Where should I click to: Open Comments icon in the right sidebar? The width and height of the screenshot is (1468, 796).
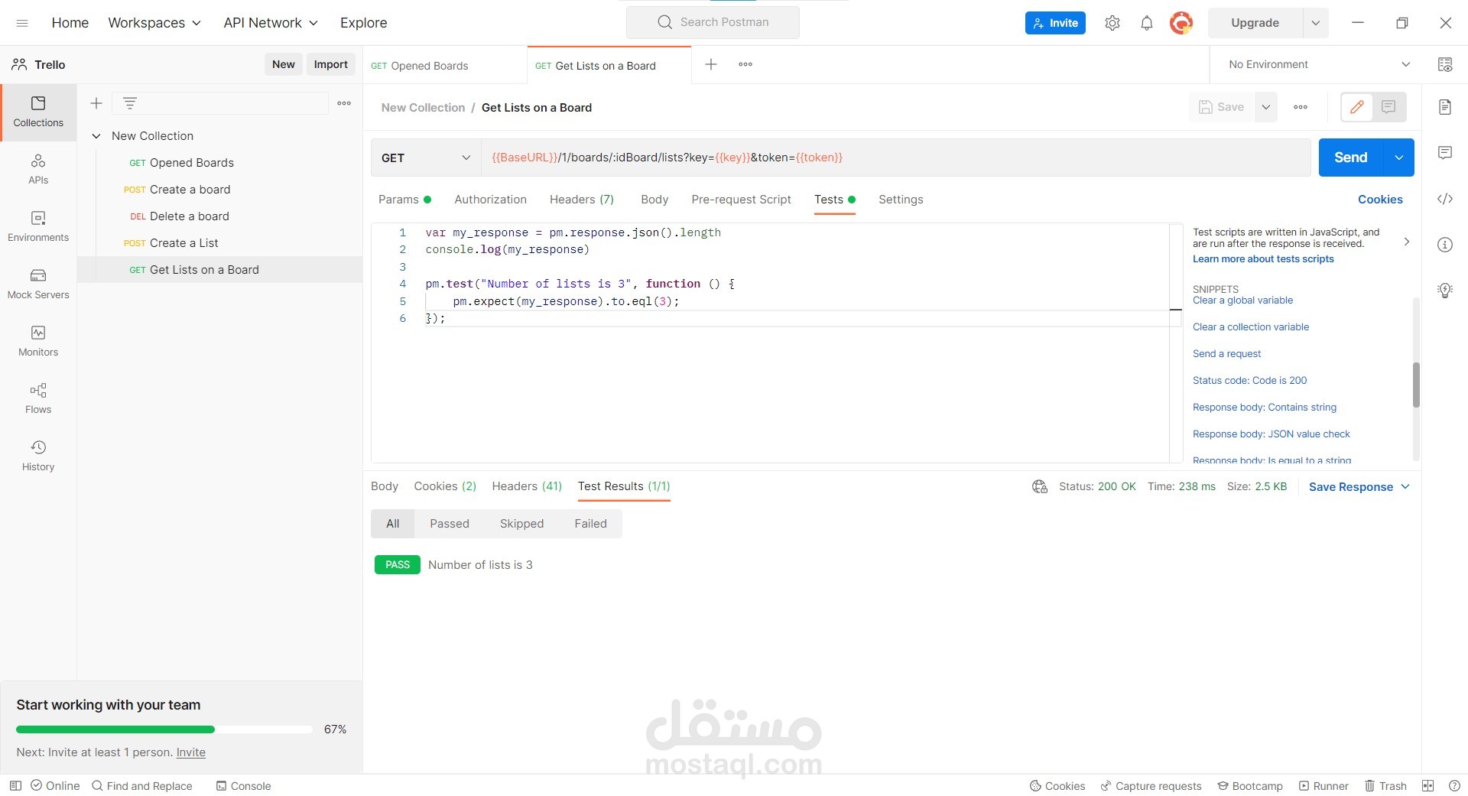click(x=1445, y=153)
